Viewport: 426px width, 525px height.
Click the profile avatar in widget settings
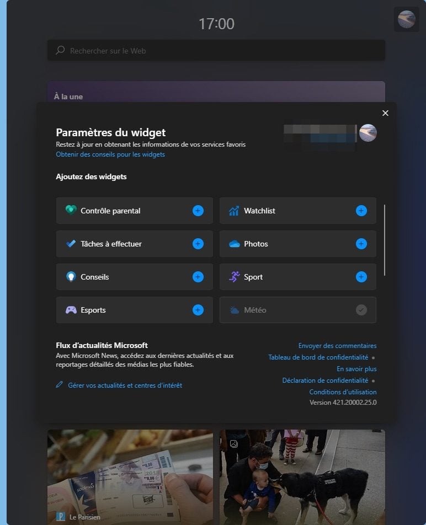click(x=368, y=133)
